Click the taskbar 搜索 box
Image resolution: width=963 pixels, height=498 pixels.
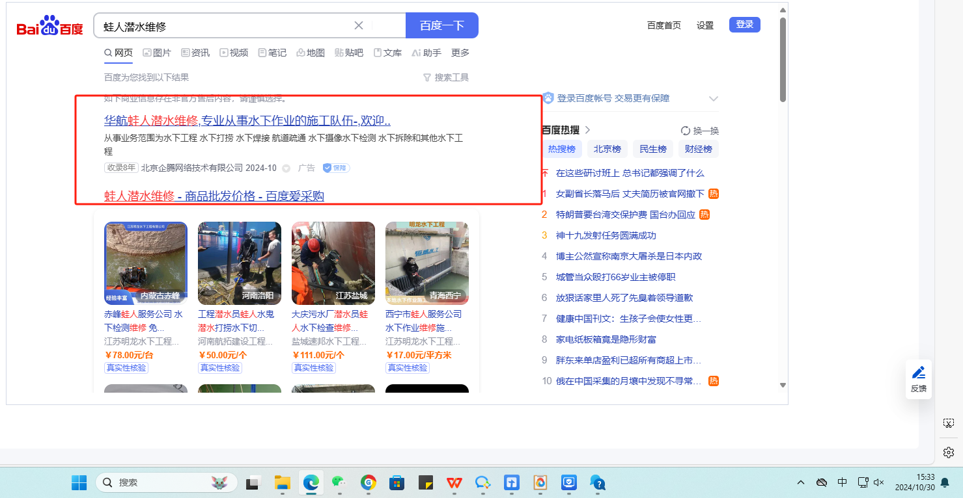[166, 482]
